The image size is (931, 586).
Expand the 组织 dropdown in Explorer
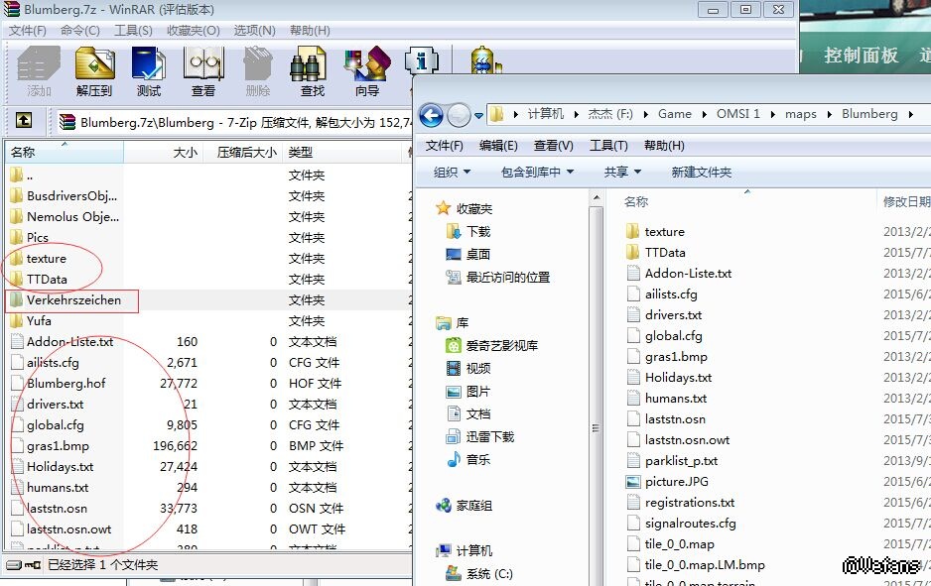[x=452, y=172]
